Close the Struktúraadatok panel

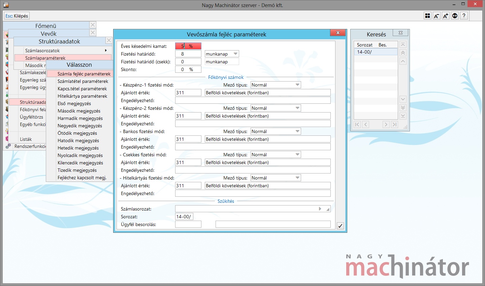click(x=108, y=40)
